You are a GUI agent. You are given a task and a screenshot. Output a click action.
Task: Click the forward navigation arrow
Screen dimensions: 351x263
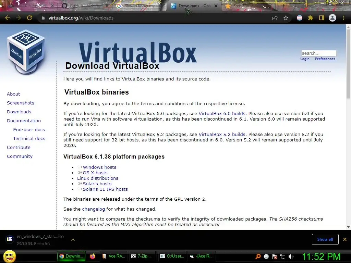19,18
